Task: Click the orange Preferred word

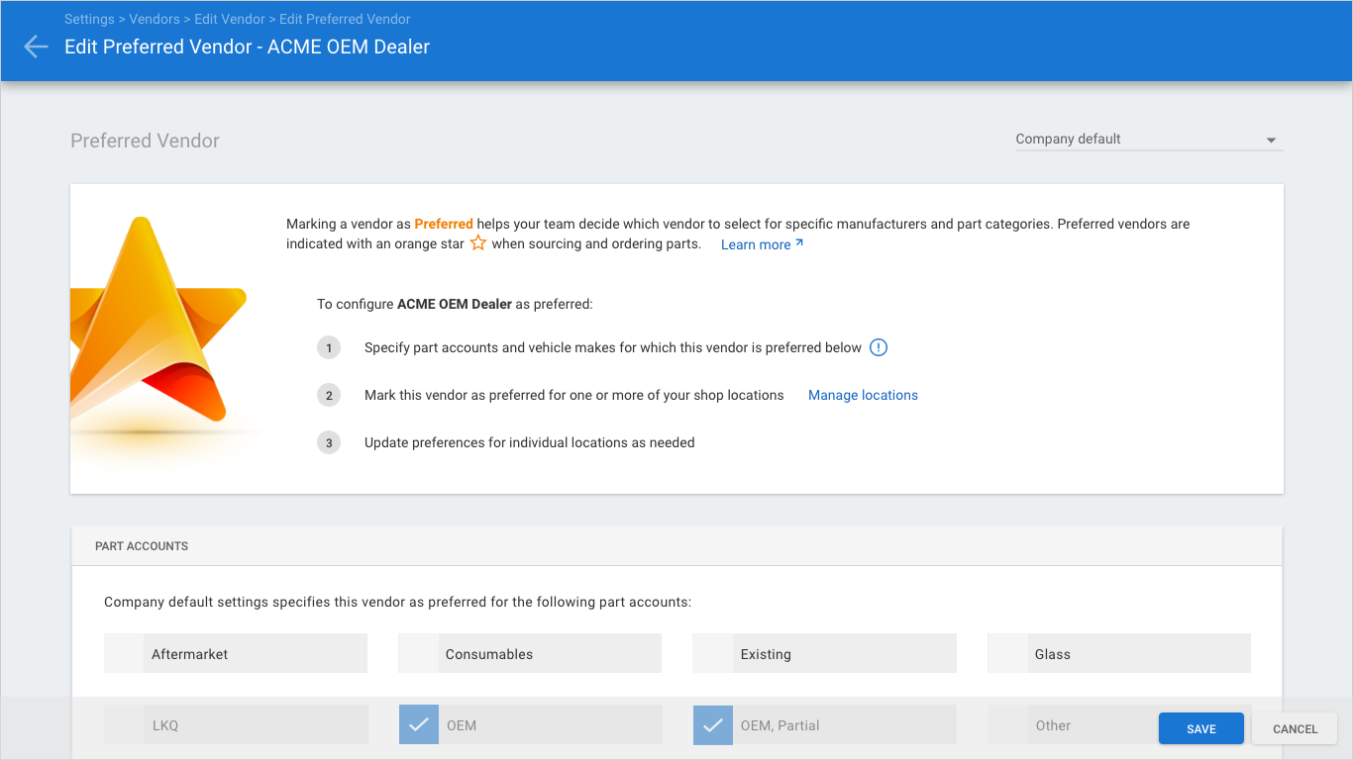Action: click(444, 224)
